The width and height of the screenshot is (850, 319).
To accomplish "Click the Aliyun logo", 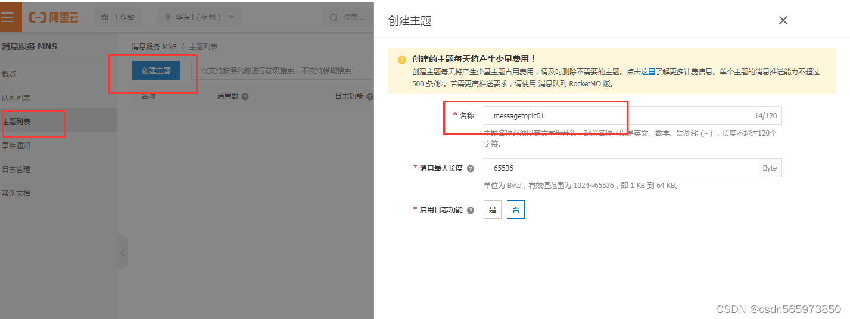I will point(54,17).
